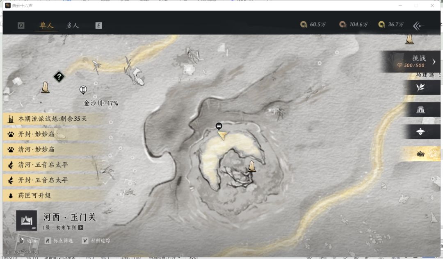Select 开封·五音启太平 list entry
The image size is (443, 259).
(x=54, y=180)
